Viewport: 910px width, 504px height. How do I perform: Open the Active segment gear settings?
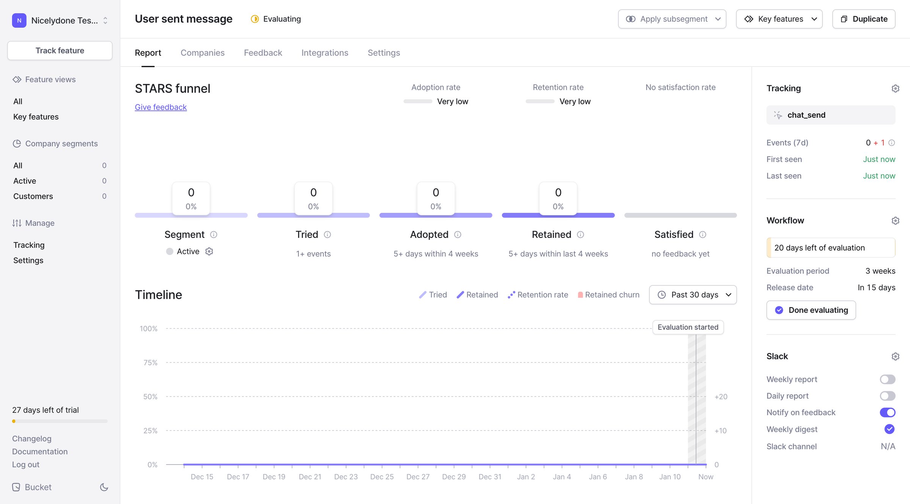[209, 251]
